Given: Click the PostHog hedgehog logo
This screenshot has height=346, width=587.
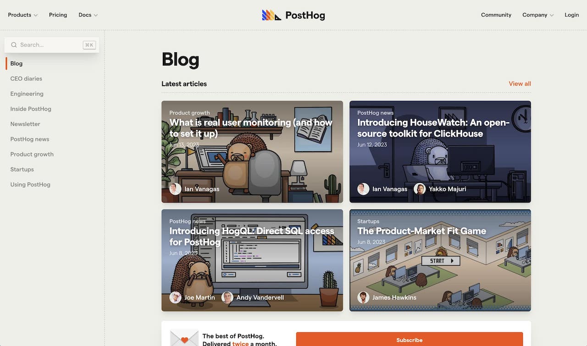Looking at the screenshot, I should pos(271,15).
